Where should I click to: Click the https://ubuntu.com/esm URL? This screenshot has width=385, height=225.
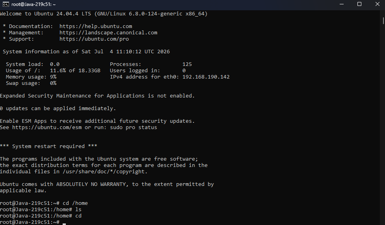pos(47,127)
